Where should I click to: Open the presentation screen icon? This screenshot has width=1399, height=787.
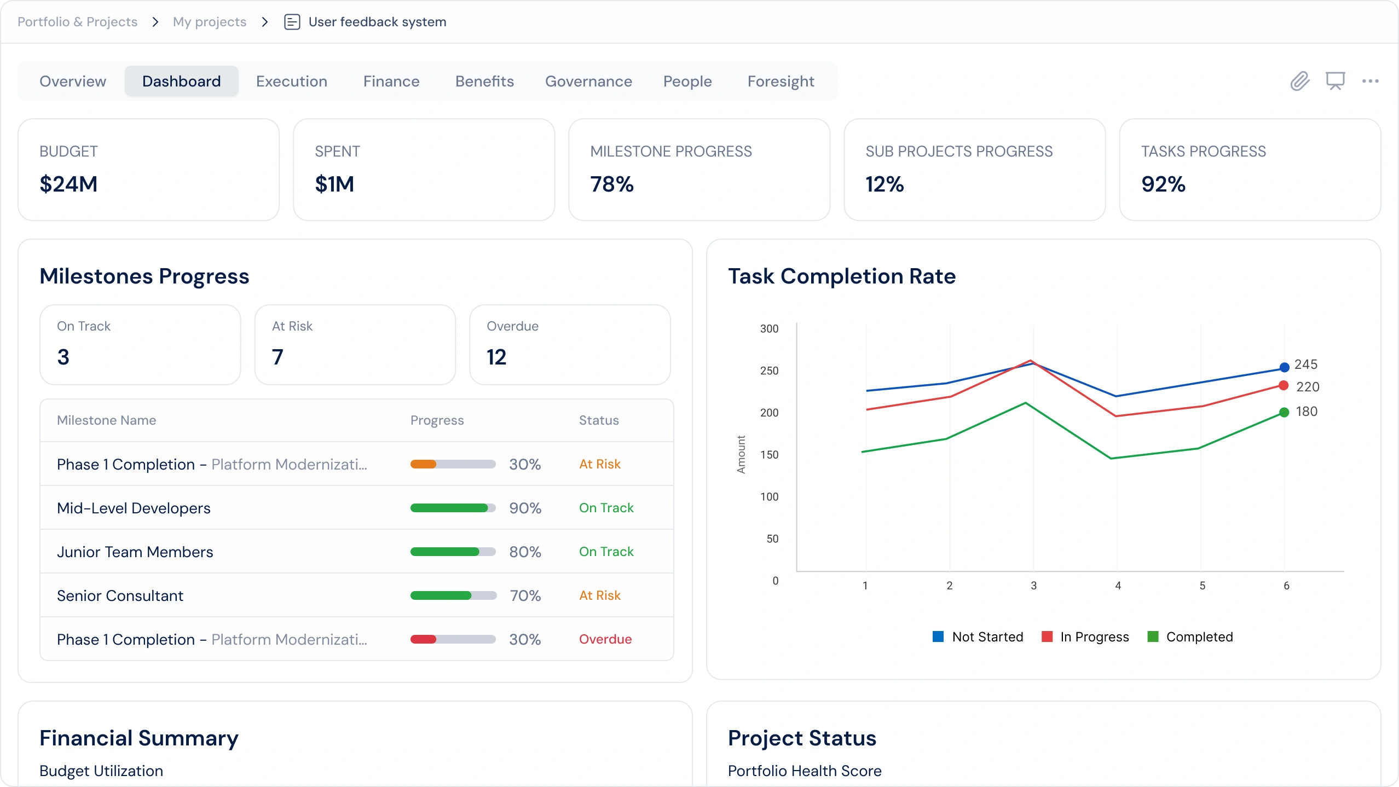[x=1336, y=81]
